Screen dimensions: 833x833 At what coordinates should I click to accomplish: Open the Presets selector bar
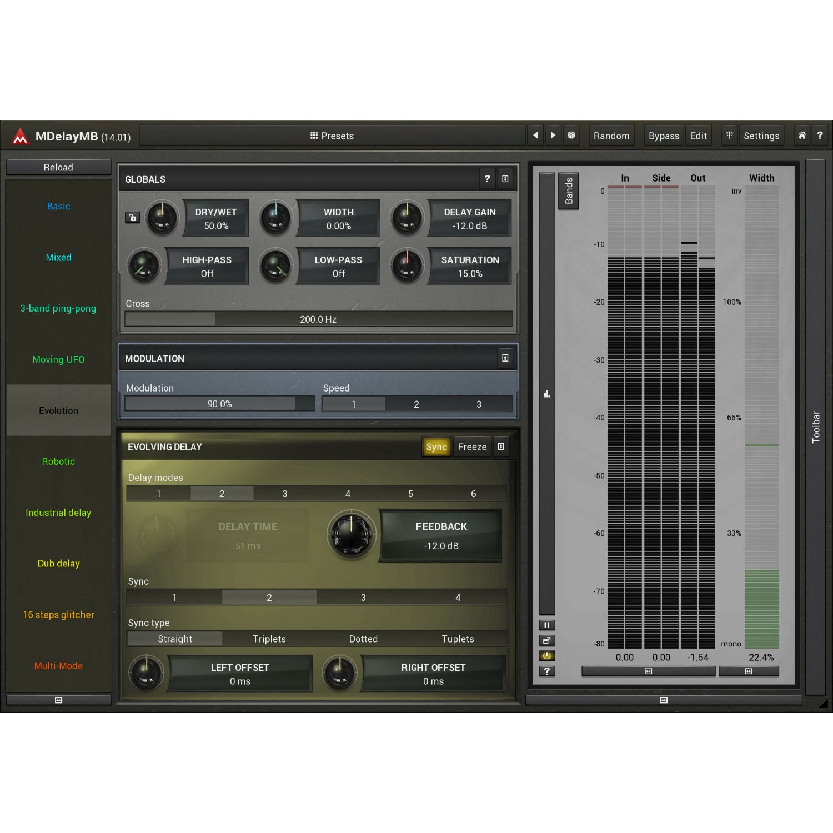coord(332,136)
